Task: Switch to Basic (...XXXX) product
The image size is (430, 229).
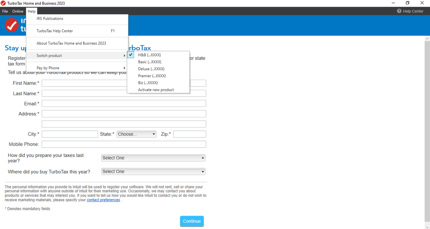Action: [158, 62]
